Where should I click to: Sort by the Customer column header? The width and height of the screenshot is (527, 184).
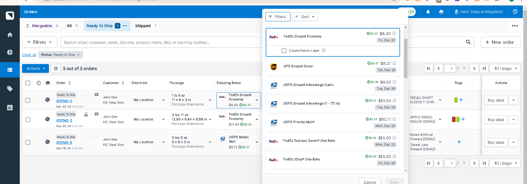(x=113, y=83)
